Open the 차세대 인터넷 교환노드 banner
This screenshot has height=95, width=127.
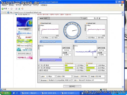[x=25, y=33]
